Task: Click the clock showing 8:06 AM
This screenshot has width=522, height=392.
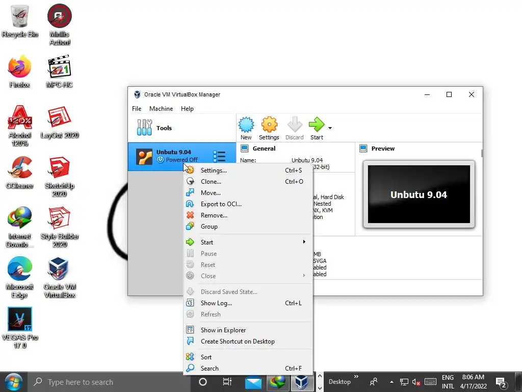Action: click(x=473, y=382)
